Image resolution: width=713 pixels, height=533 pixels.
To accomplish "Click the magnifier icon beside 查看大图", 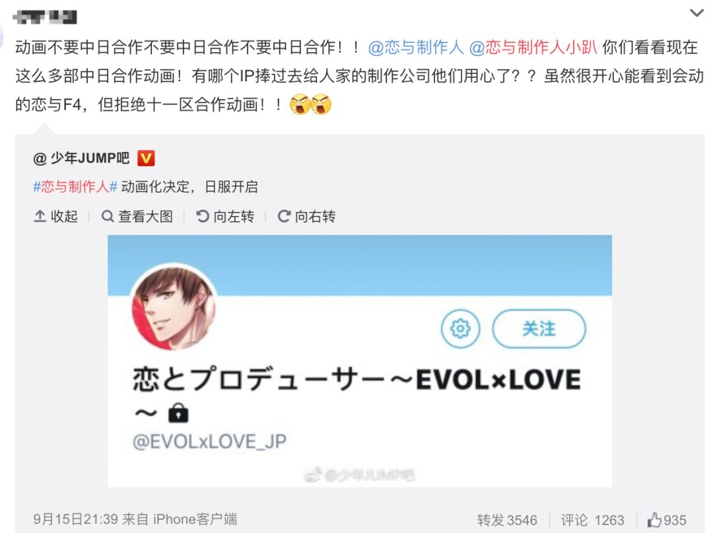I will [x=108, y=217].
